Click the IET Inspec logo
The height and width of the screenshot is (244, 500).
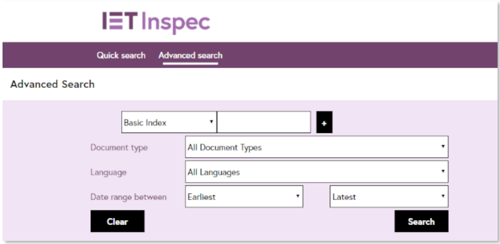coord(156,22)
